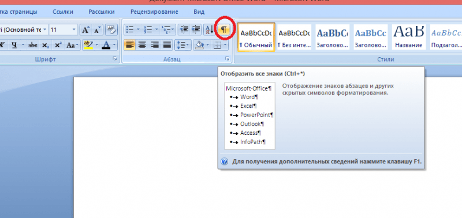Toggle underline formatting (Ч)

(x=14, y=45)
